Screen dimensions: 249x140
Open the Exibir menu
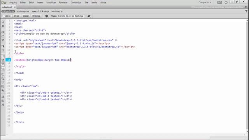pyautogui.click(x=32, y=3)
